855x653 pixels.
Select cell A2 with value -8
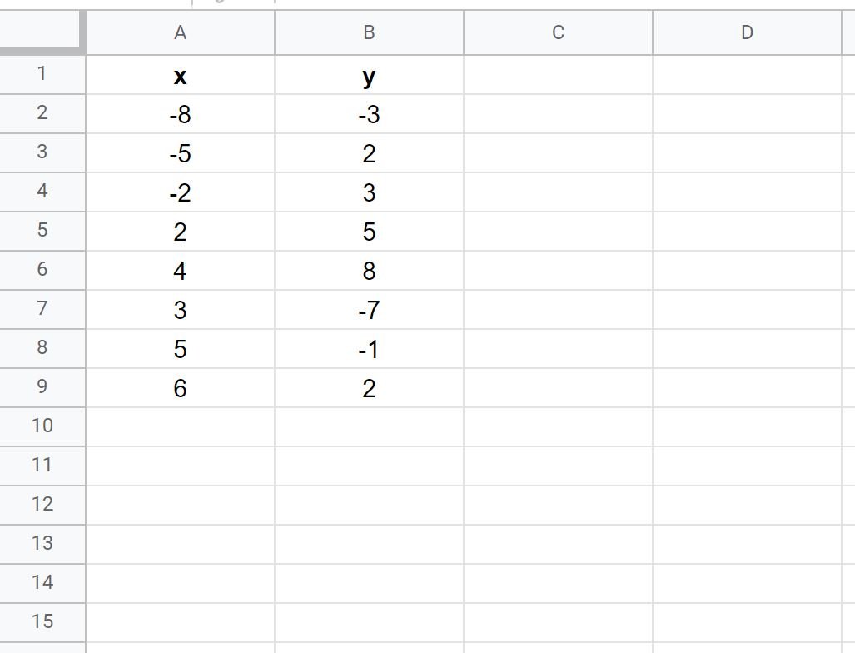click(180, 114)
